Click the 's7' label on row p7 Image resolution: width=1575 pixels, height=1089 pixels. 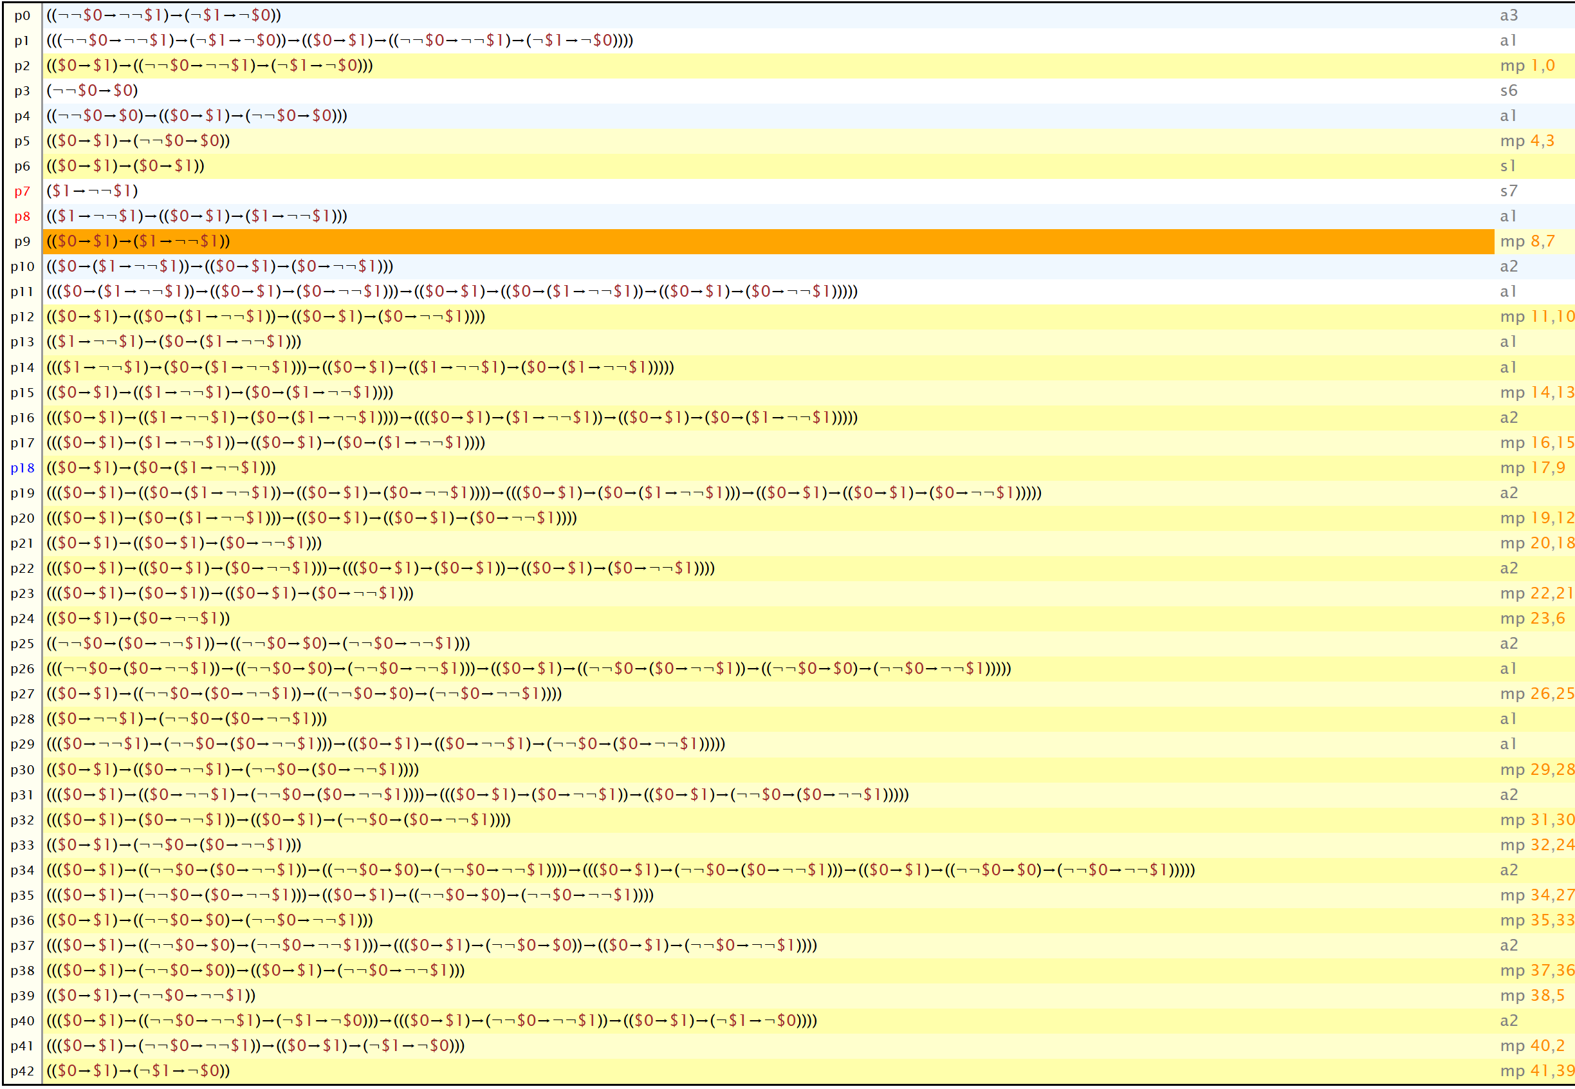(x=1508, y=191)
